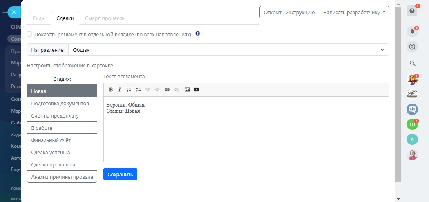This screenshot has height=202, width=429.
Task: Select the Сделки tab
Action: (65, 18)
